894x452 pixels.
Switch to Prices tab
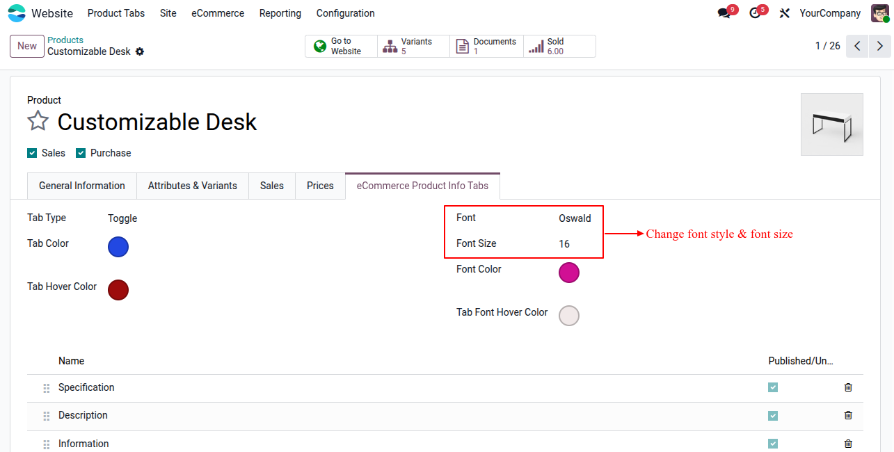[320, 186]
